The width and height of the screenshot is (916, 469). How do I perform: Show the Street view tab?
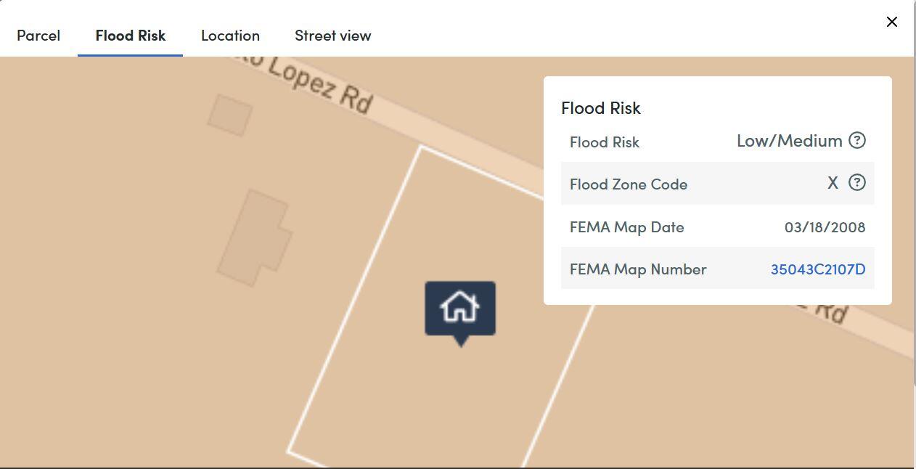tap(332, 36)
